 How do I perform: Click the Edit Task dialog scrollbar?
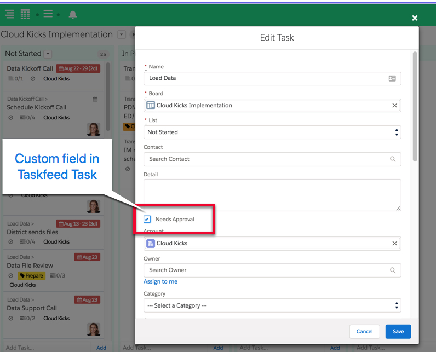click(x=415, y=106)
